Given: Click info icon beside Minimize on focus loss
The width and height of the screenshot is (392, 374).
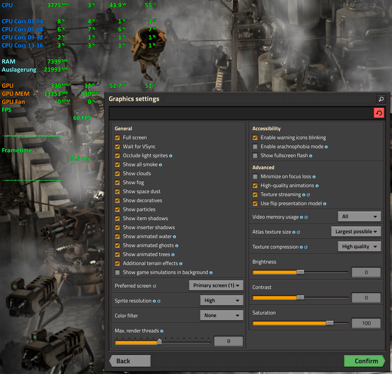Looking at the screenshot, I should tap(314, 177).
